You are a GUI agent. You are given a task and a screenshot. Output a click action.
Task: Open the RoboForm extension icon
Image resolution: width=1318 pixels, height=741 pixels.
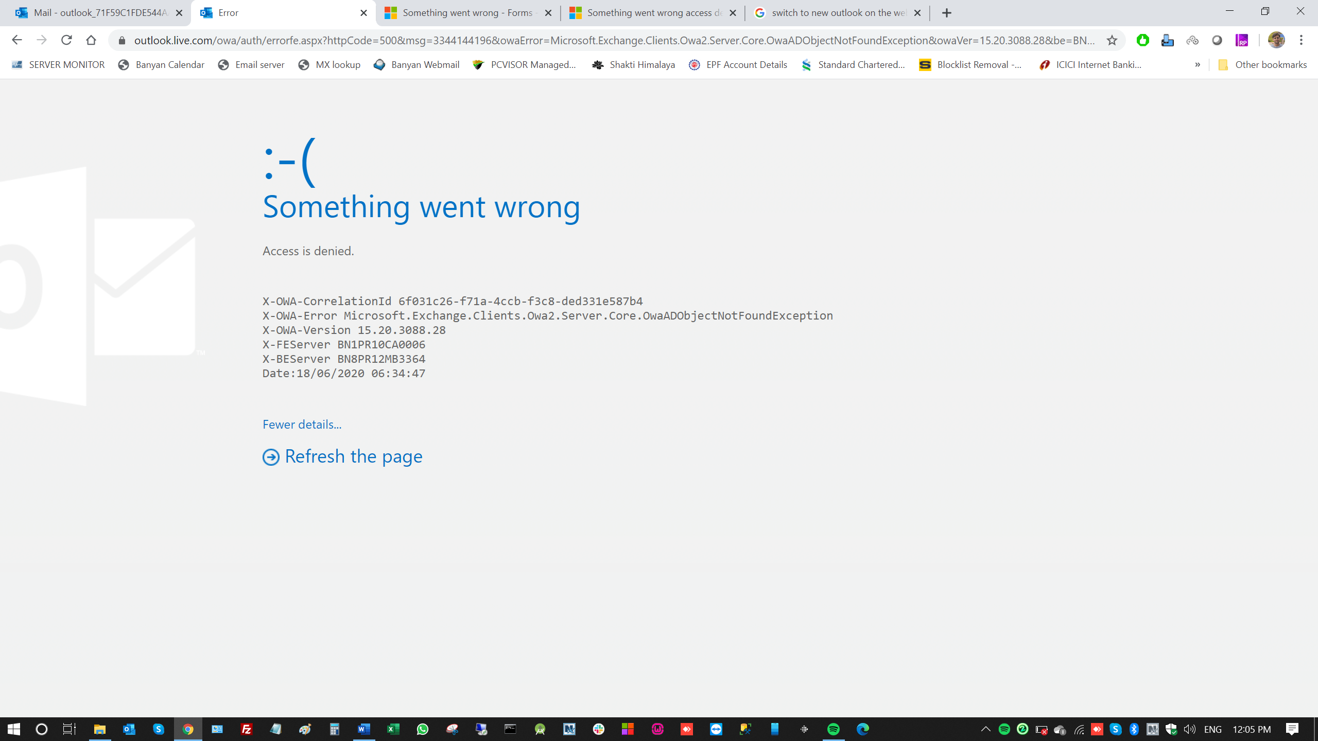click(1242, 40)
